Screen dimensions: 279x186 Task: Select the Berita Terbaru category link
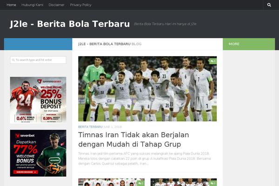[x=90, y=127]
